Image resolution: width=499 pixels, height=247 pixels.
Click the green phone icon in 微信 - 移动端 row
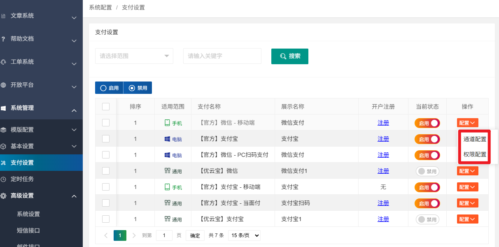(x=167, y=123)
